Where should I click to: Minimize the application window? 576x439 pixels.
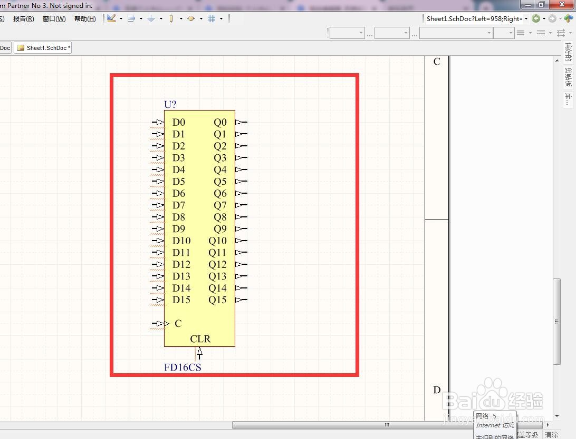click(528, 4)
